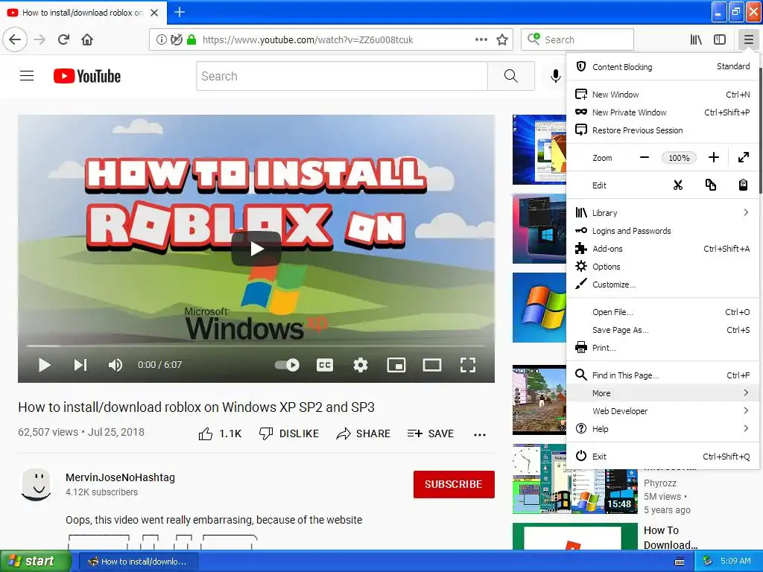Reload the page with the refresh icon
763x572 pixels.
[63, 39]
